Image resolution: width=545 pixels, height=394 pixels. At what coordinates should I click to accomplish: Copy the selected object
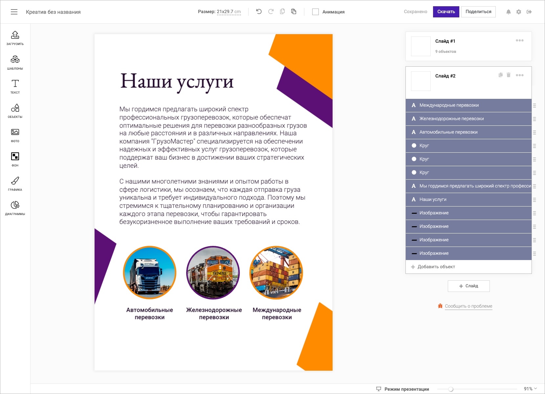(282, 11)
